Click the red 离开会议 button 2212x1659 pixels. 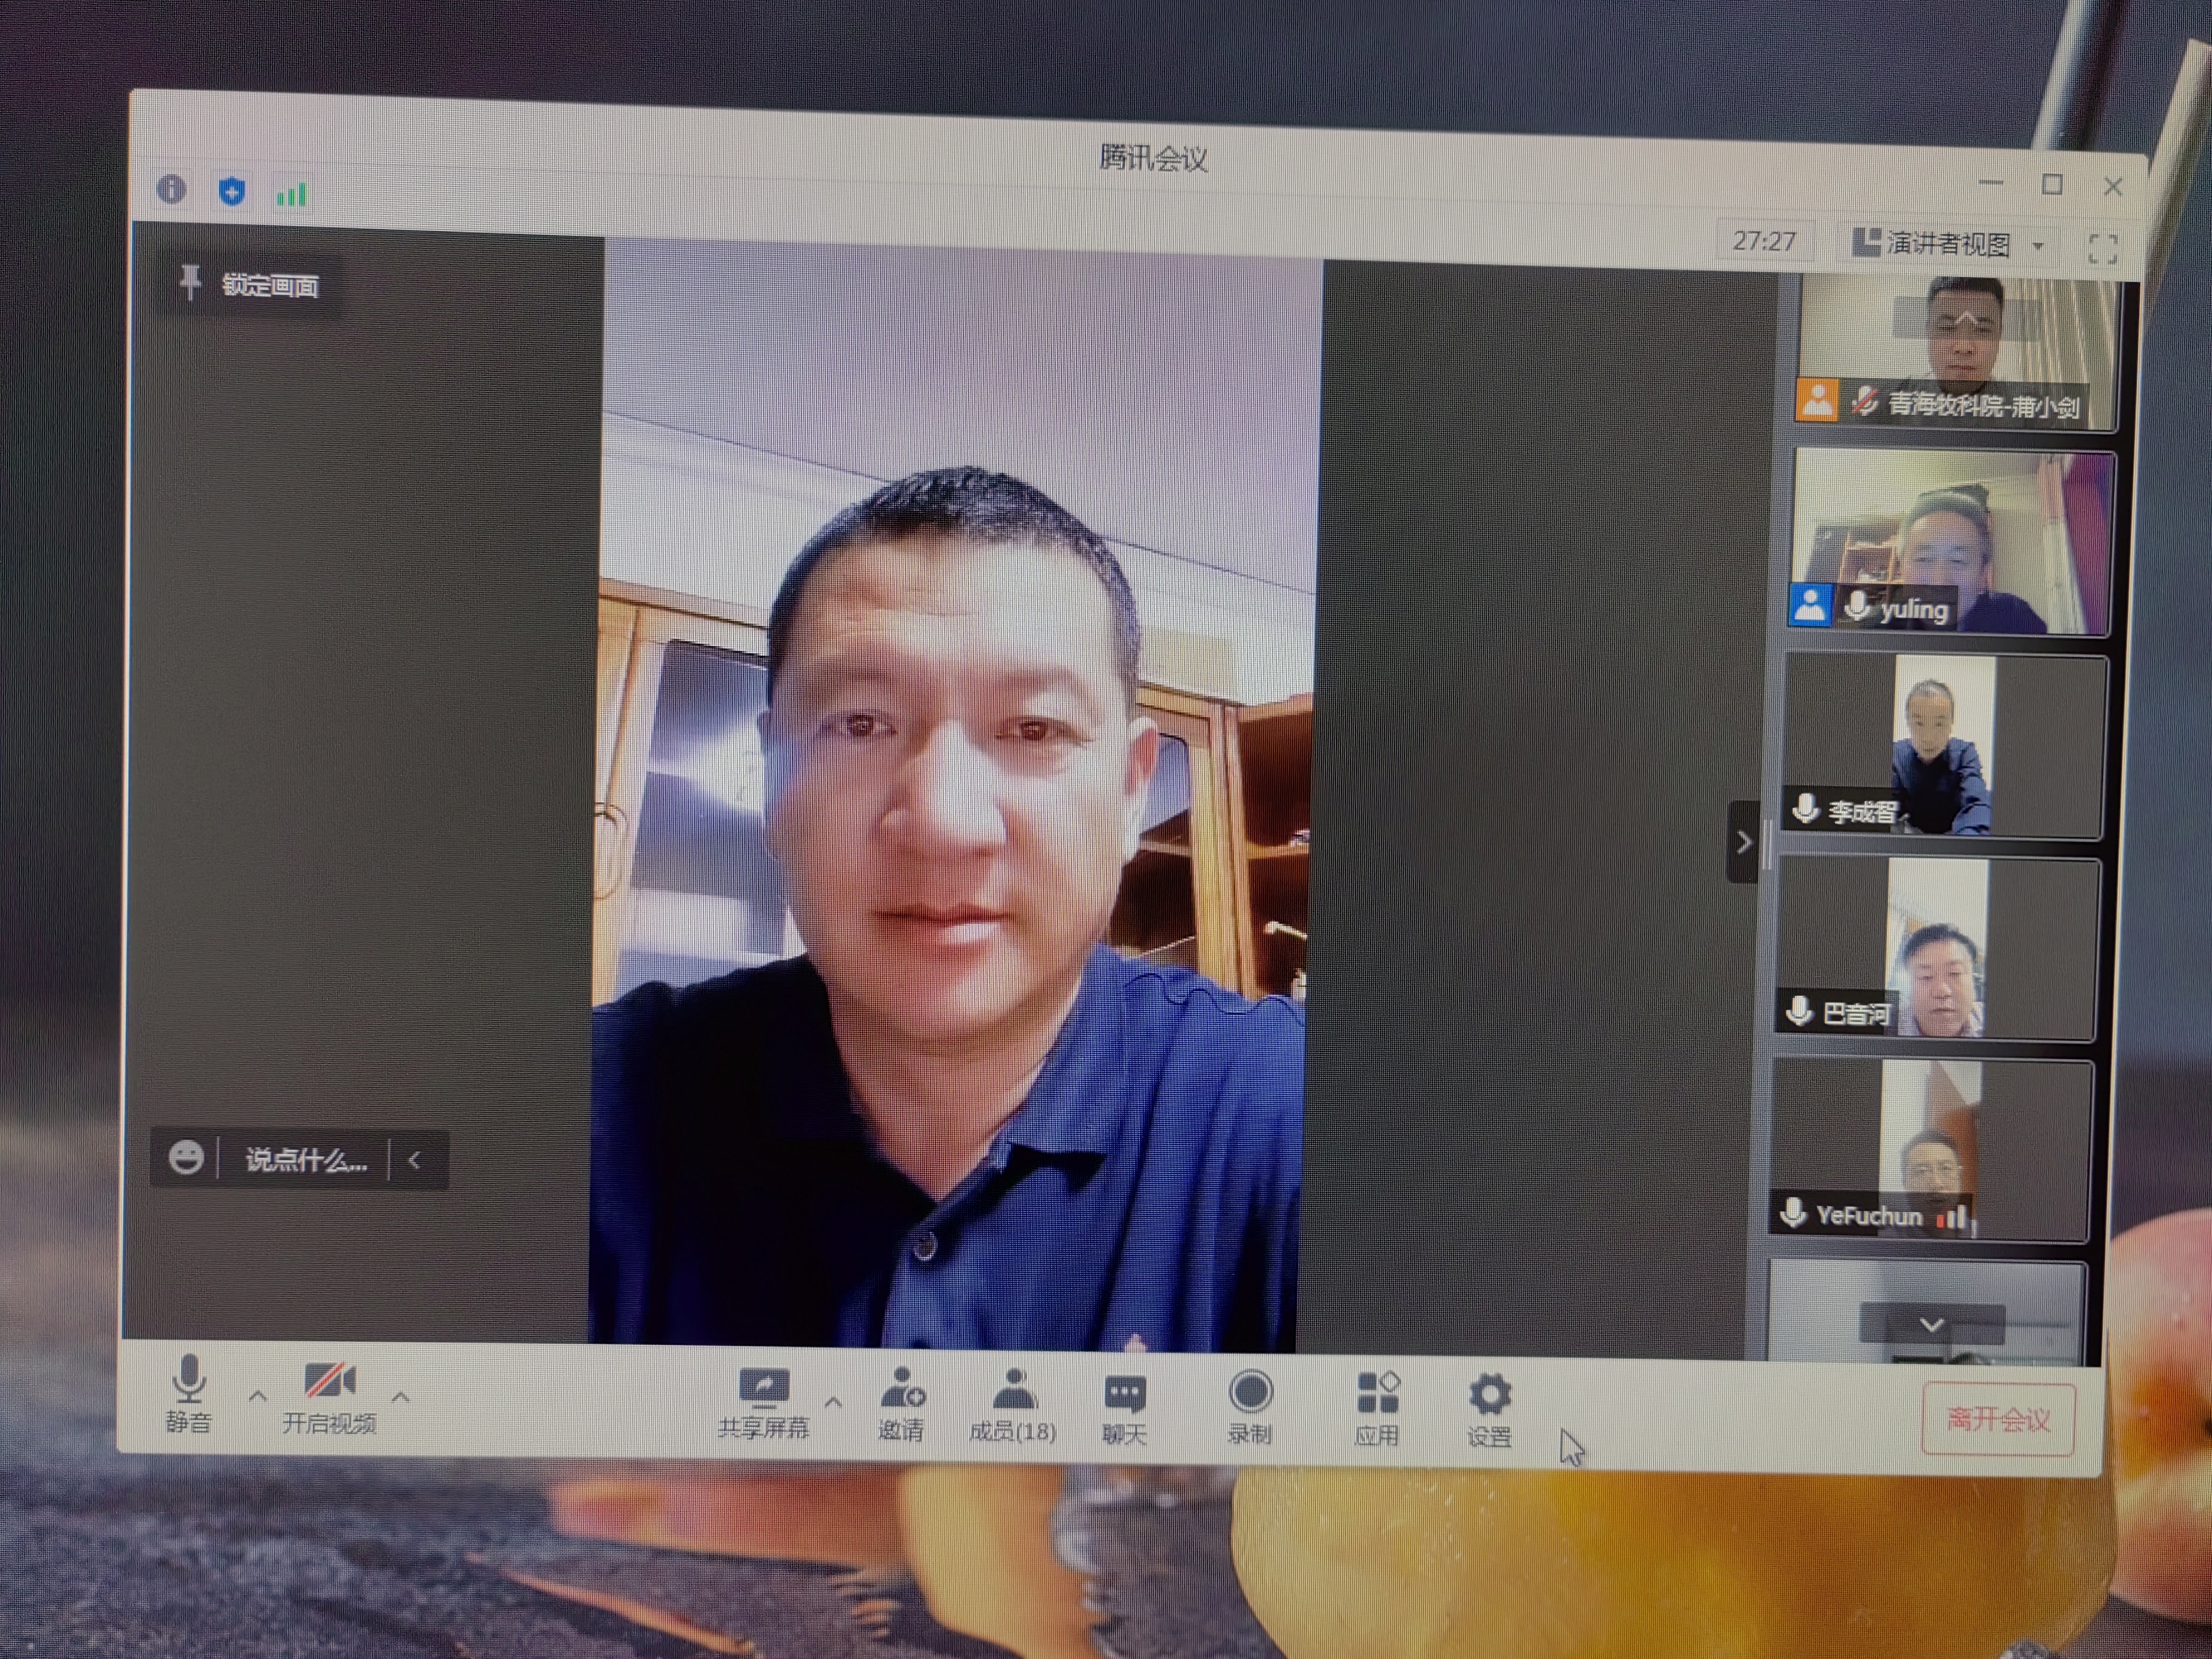tap(1998, 1418)
